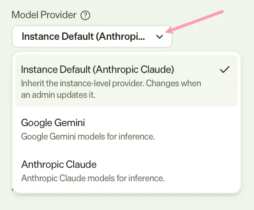Click the "Model Provider" field label
Image resolution: width=254 pixels, height=210 pixels.
44,15
